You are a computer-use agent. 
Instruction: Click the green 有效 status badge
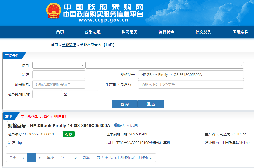[69, 134]
